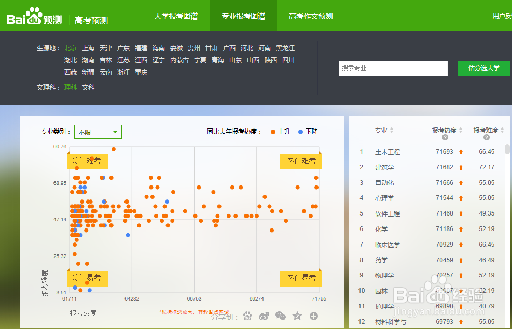Sort the table by 报考难度

502,130
